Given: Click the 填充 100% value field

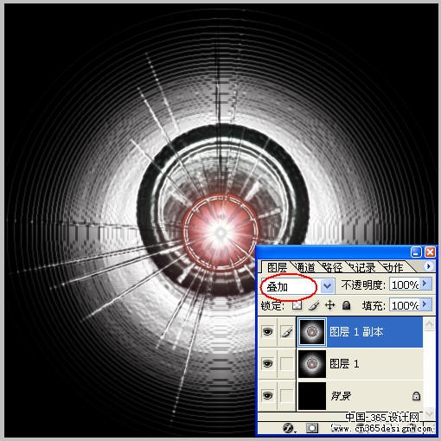Looking at the screenshot, I should (x=405, y=304).
